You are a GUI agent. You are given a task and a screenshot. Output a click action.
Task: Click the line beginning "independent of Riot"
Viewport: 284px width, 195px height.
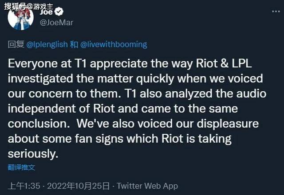tap(123, 109)
